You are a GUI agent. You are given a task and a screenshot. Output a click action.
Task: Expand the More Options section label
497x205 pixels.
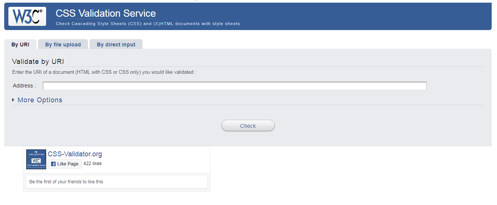click(40, 100)
